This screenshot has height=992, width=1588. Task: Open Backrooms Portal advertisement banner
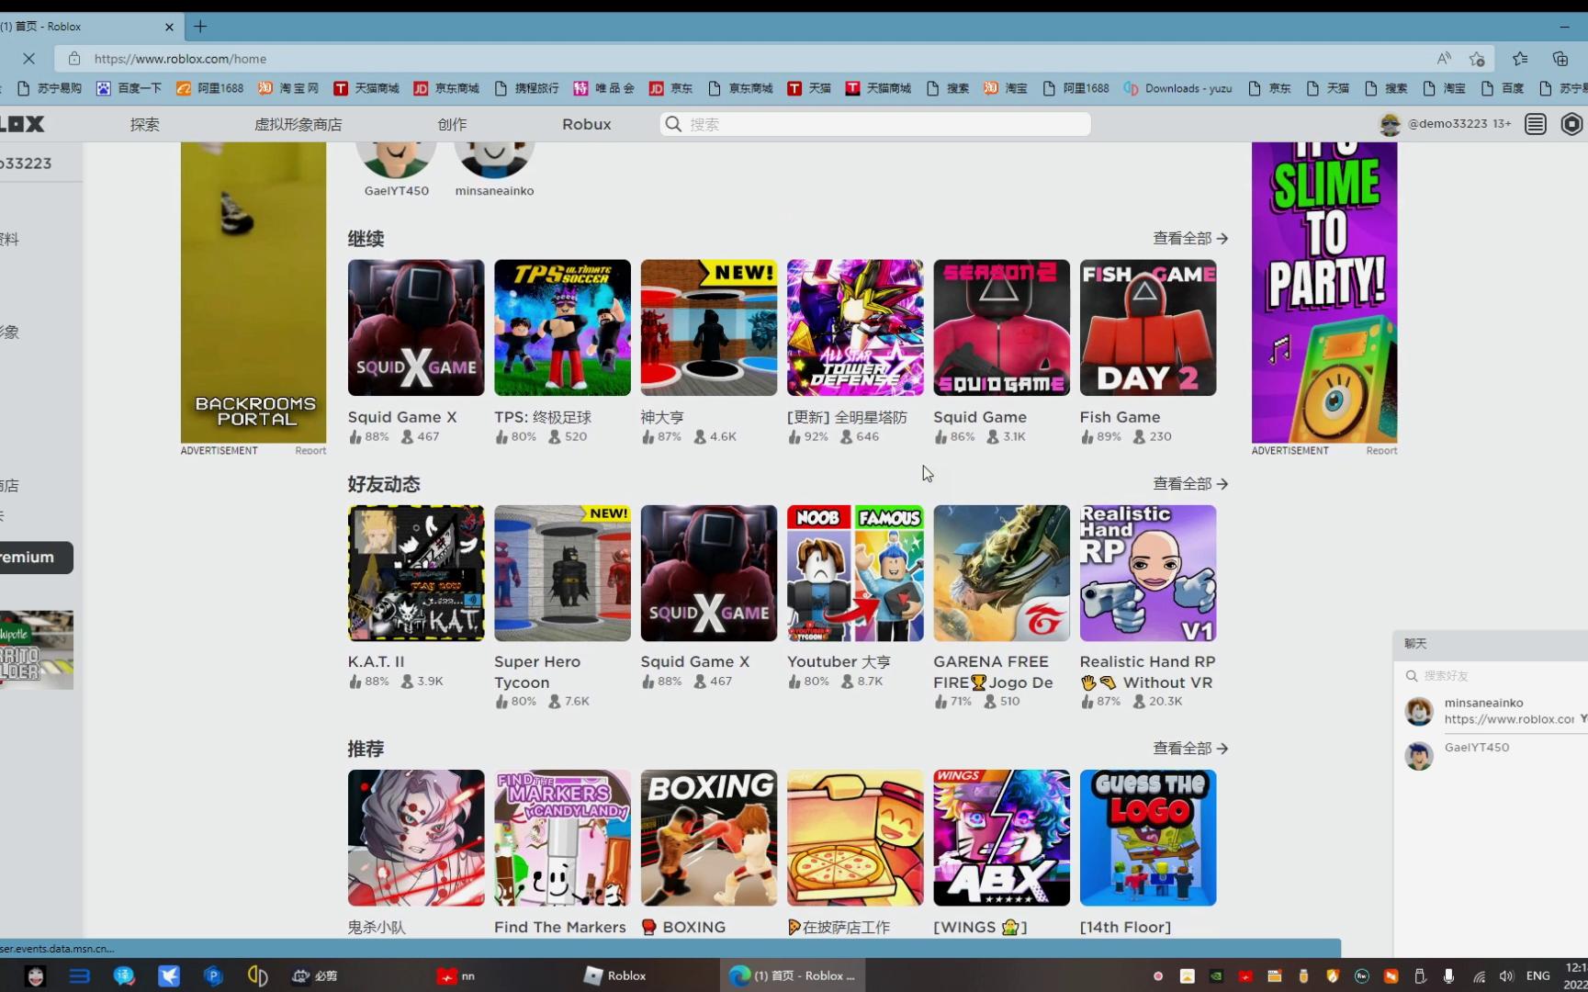pyautogui.click(x=253, y=292)
